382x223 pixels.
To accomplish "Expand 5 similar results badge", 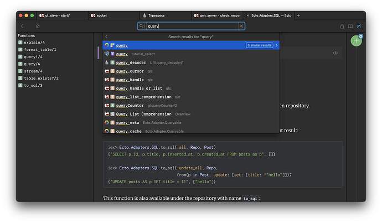I will coord(260,45).
